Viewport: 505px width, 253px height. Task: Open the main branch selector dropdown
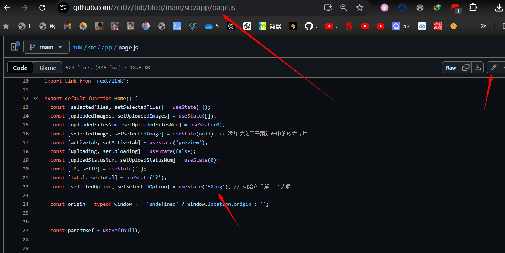click(46, 47)
